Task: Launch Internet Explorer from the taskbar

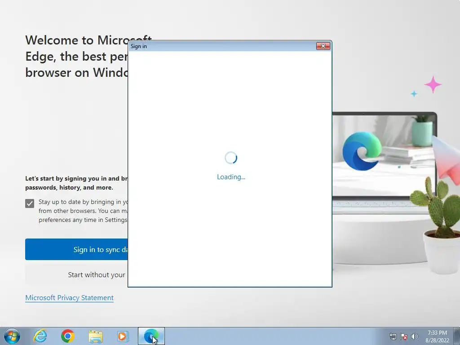Action: click(x=40, y=336)
